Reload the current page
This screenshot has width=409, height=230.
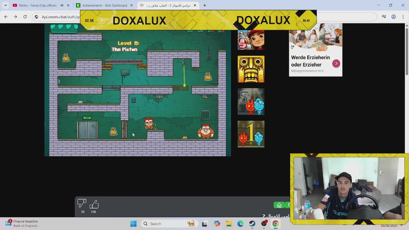pos(25,17)
